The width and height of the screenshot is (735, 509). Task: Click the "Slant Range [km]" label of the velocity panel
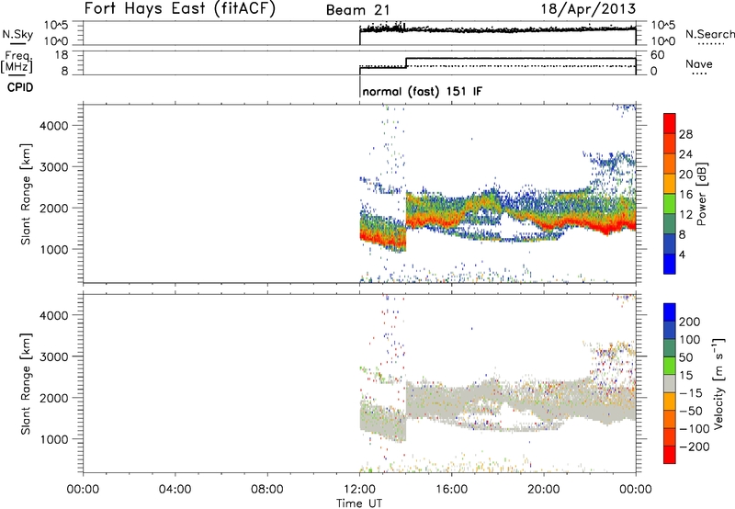point(26,384)
